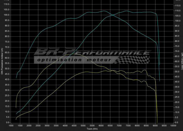Click the 7500 rpm x-axis tick label
The image size is (183, 131).
coord(128,126)
